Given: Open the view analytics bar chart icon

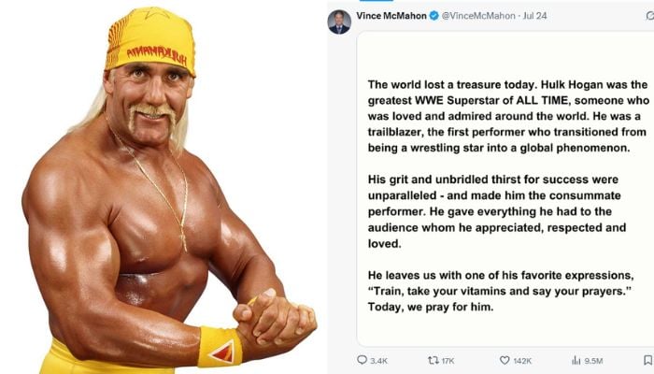Looking at the screenshot, I should click(576, 359).
